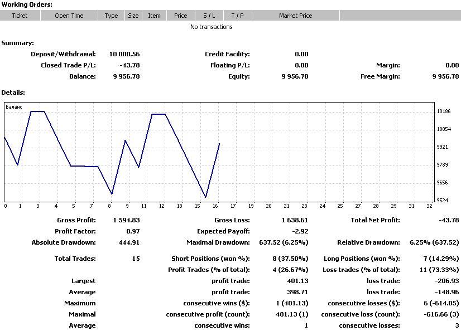
Task: Click the 10186 value on chart axis
Action: coord(444,111)
